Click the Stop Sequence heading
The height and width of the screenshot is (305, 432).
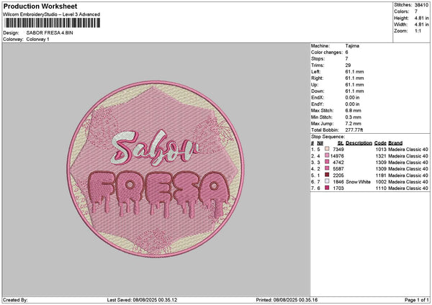click(328, 135)
